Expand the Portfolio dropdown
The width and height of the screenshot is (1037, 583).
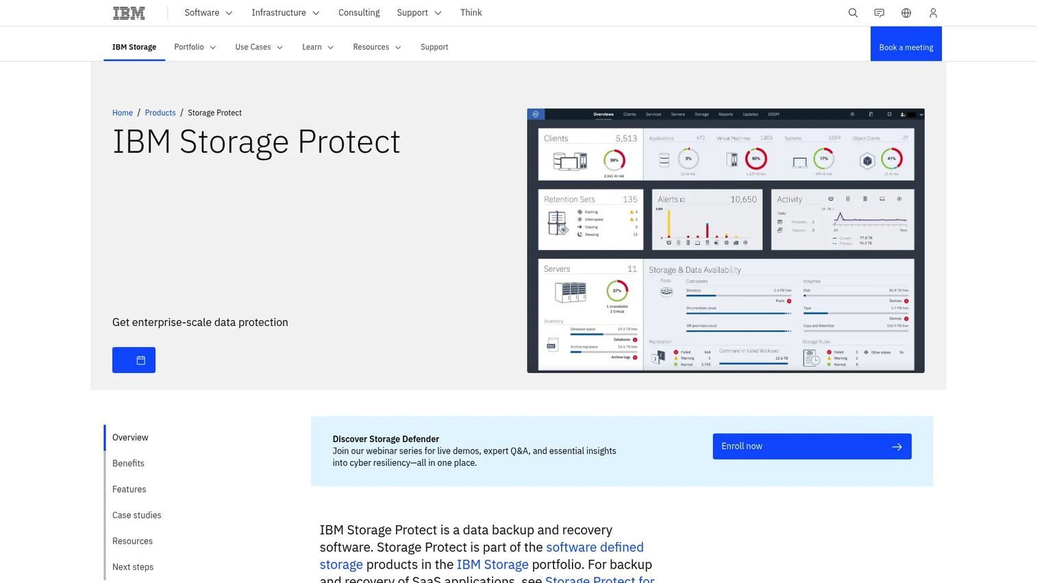tap(195, 47)
